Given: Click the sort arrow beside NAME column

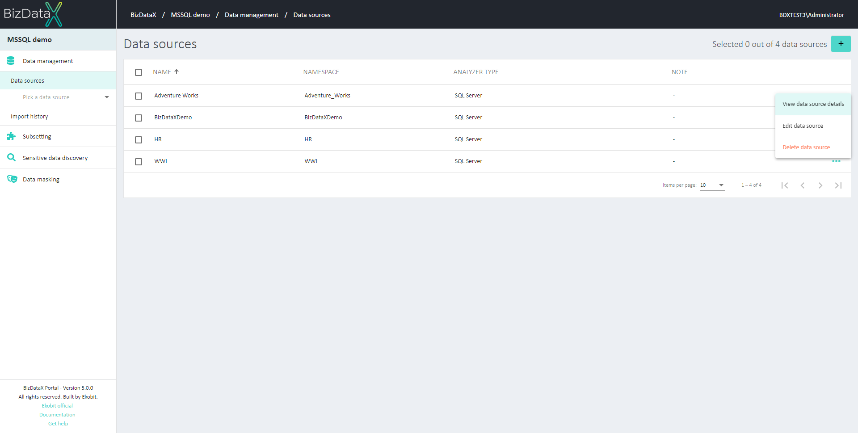Looking at the screenshot, I should click(177, 71).
